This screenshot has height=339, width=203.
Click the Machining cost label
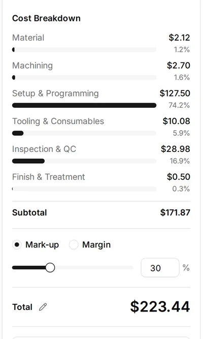click(x=32, y=66)
